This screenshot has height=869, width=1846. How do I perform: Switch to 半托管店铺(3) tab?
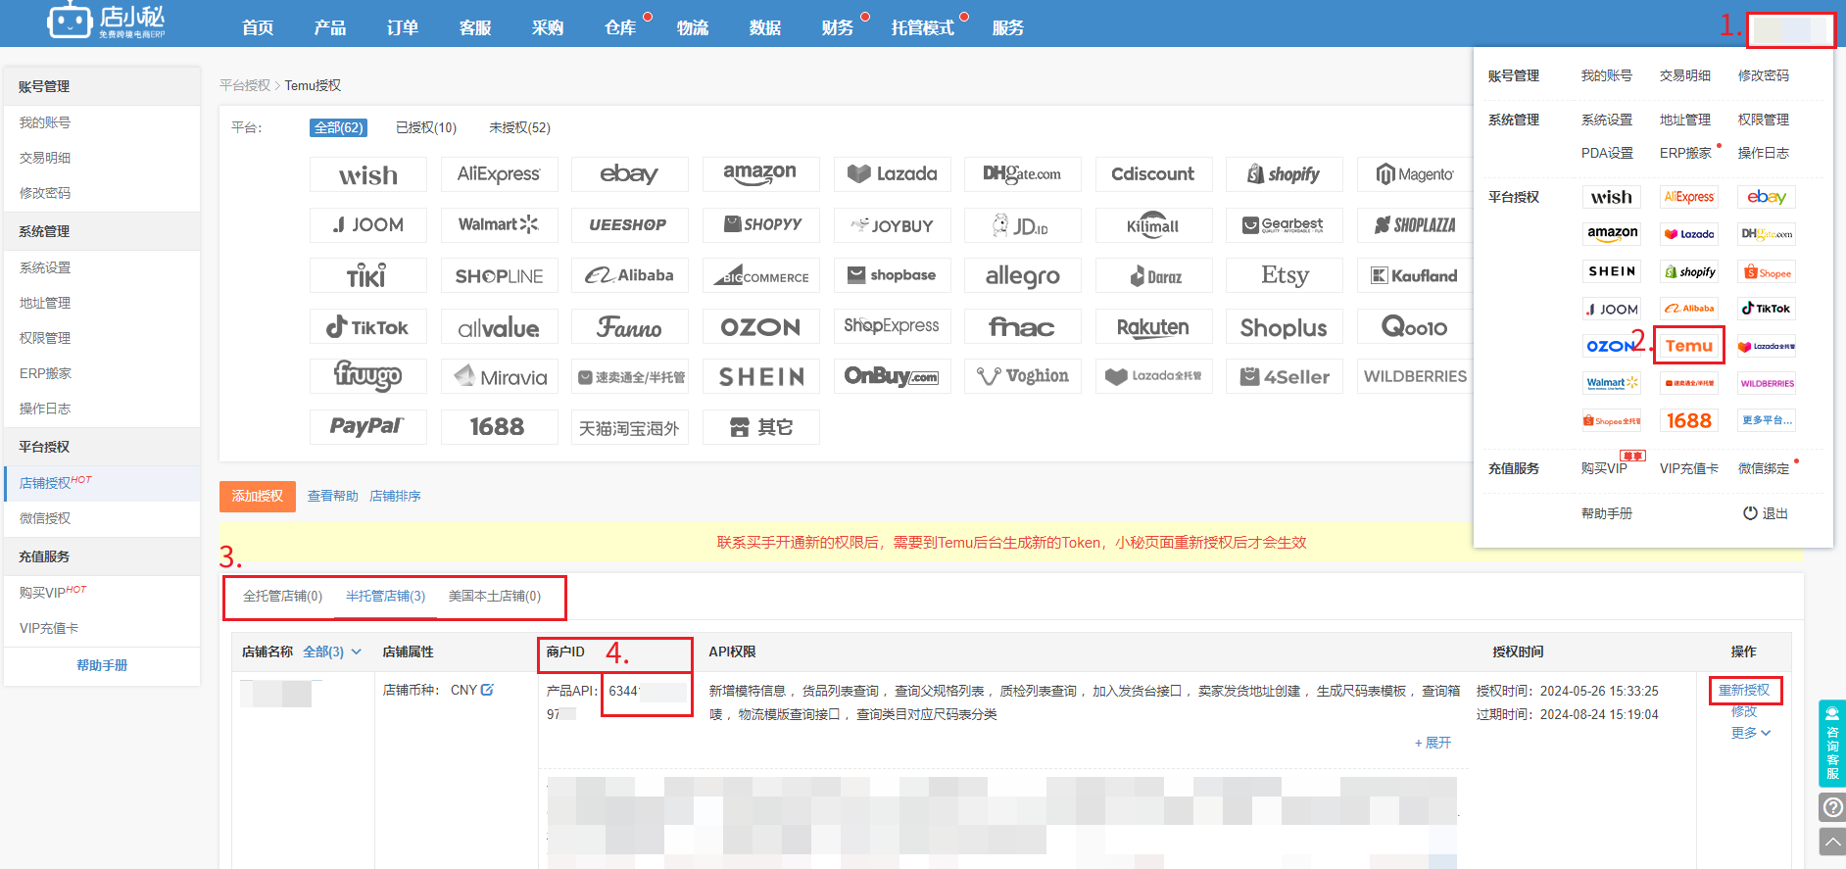[385, 596]
